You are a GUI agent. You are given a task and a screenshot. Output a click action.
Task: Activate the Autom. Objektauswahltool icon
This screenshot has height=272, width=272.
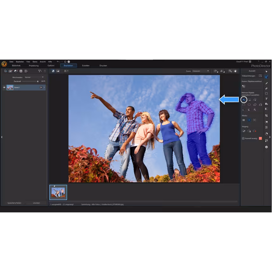244,86
